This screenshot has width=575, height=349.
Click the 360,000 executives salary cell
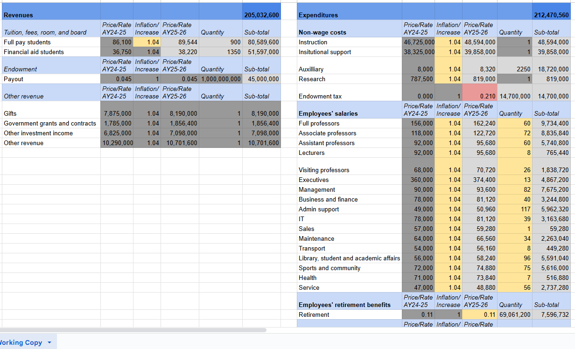[x=419, y=180]
